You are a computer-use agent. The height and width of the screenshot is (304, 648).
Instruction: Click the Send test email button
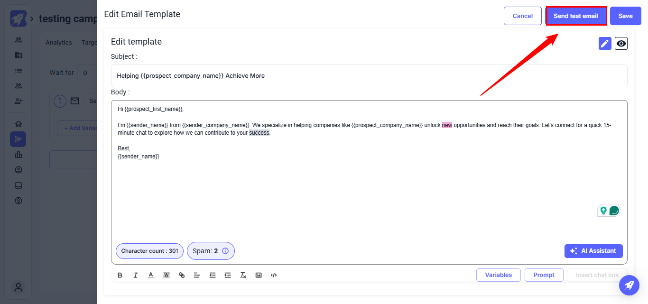pos(576,16)
